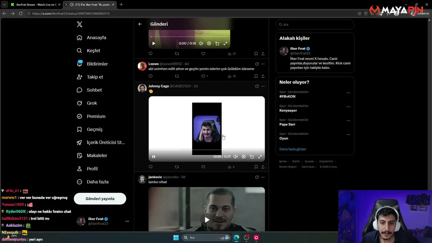432x243 pixels.
Task: Reply to the Lxows post
Action: tap(151, 76)
